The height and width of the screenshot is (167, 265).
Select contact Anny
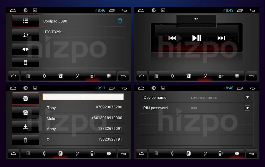point(83,129)
